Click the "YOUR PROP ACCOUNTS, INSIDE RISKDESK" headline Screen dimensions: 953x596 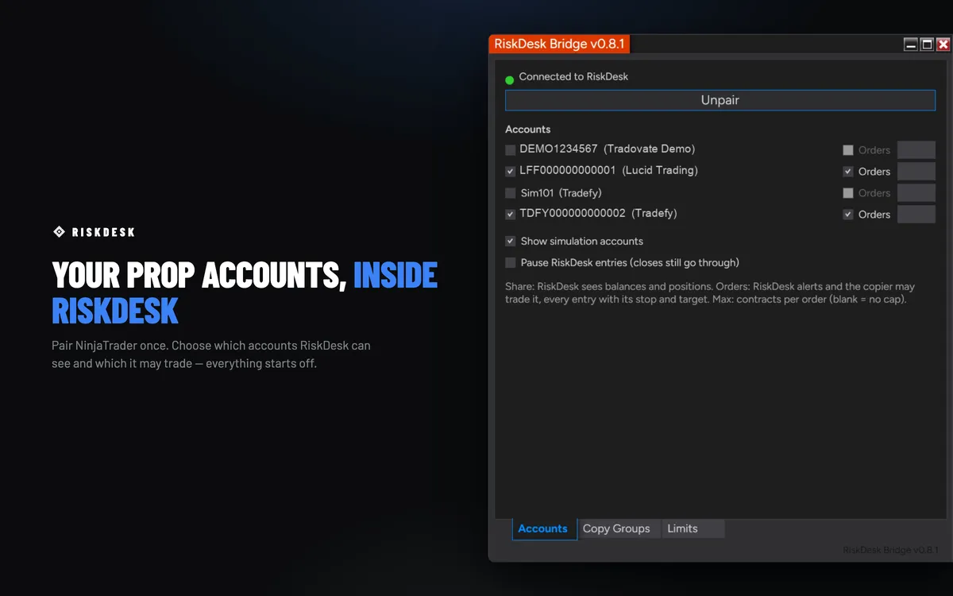(x=245, y=292)
